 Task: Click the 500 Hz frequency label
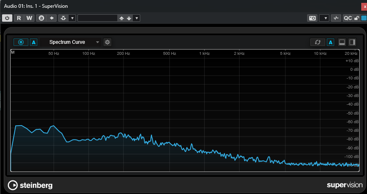(x=169, y=53)
